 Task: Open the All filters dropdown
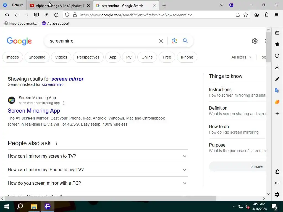(x=241, y=57)
